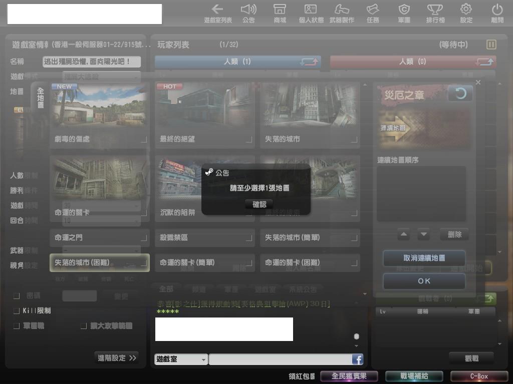Click the chat message input field
Image resolution: width=513 pixels, height=384 pixels.
281,359
